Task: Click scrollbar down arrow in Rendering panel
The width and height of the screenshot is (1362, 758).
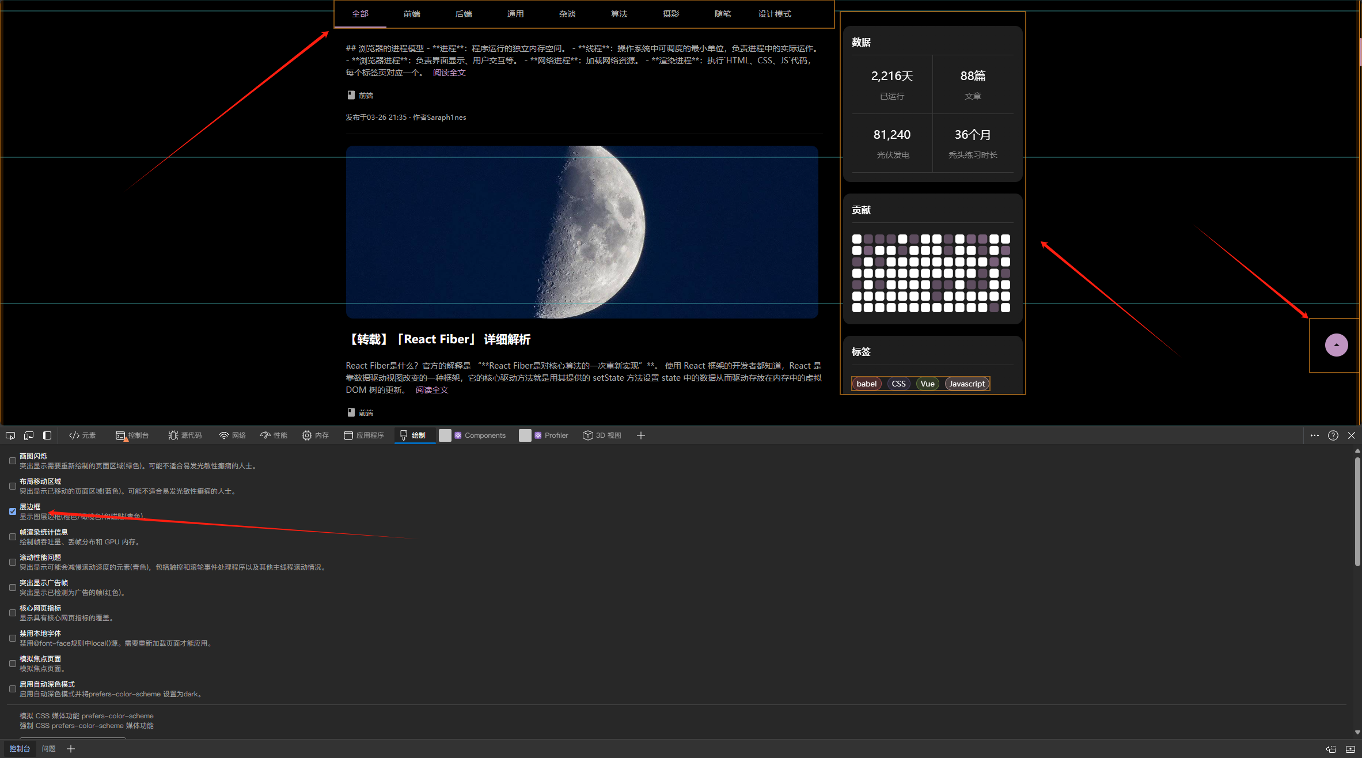Action: (1357, 733)
